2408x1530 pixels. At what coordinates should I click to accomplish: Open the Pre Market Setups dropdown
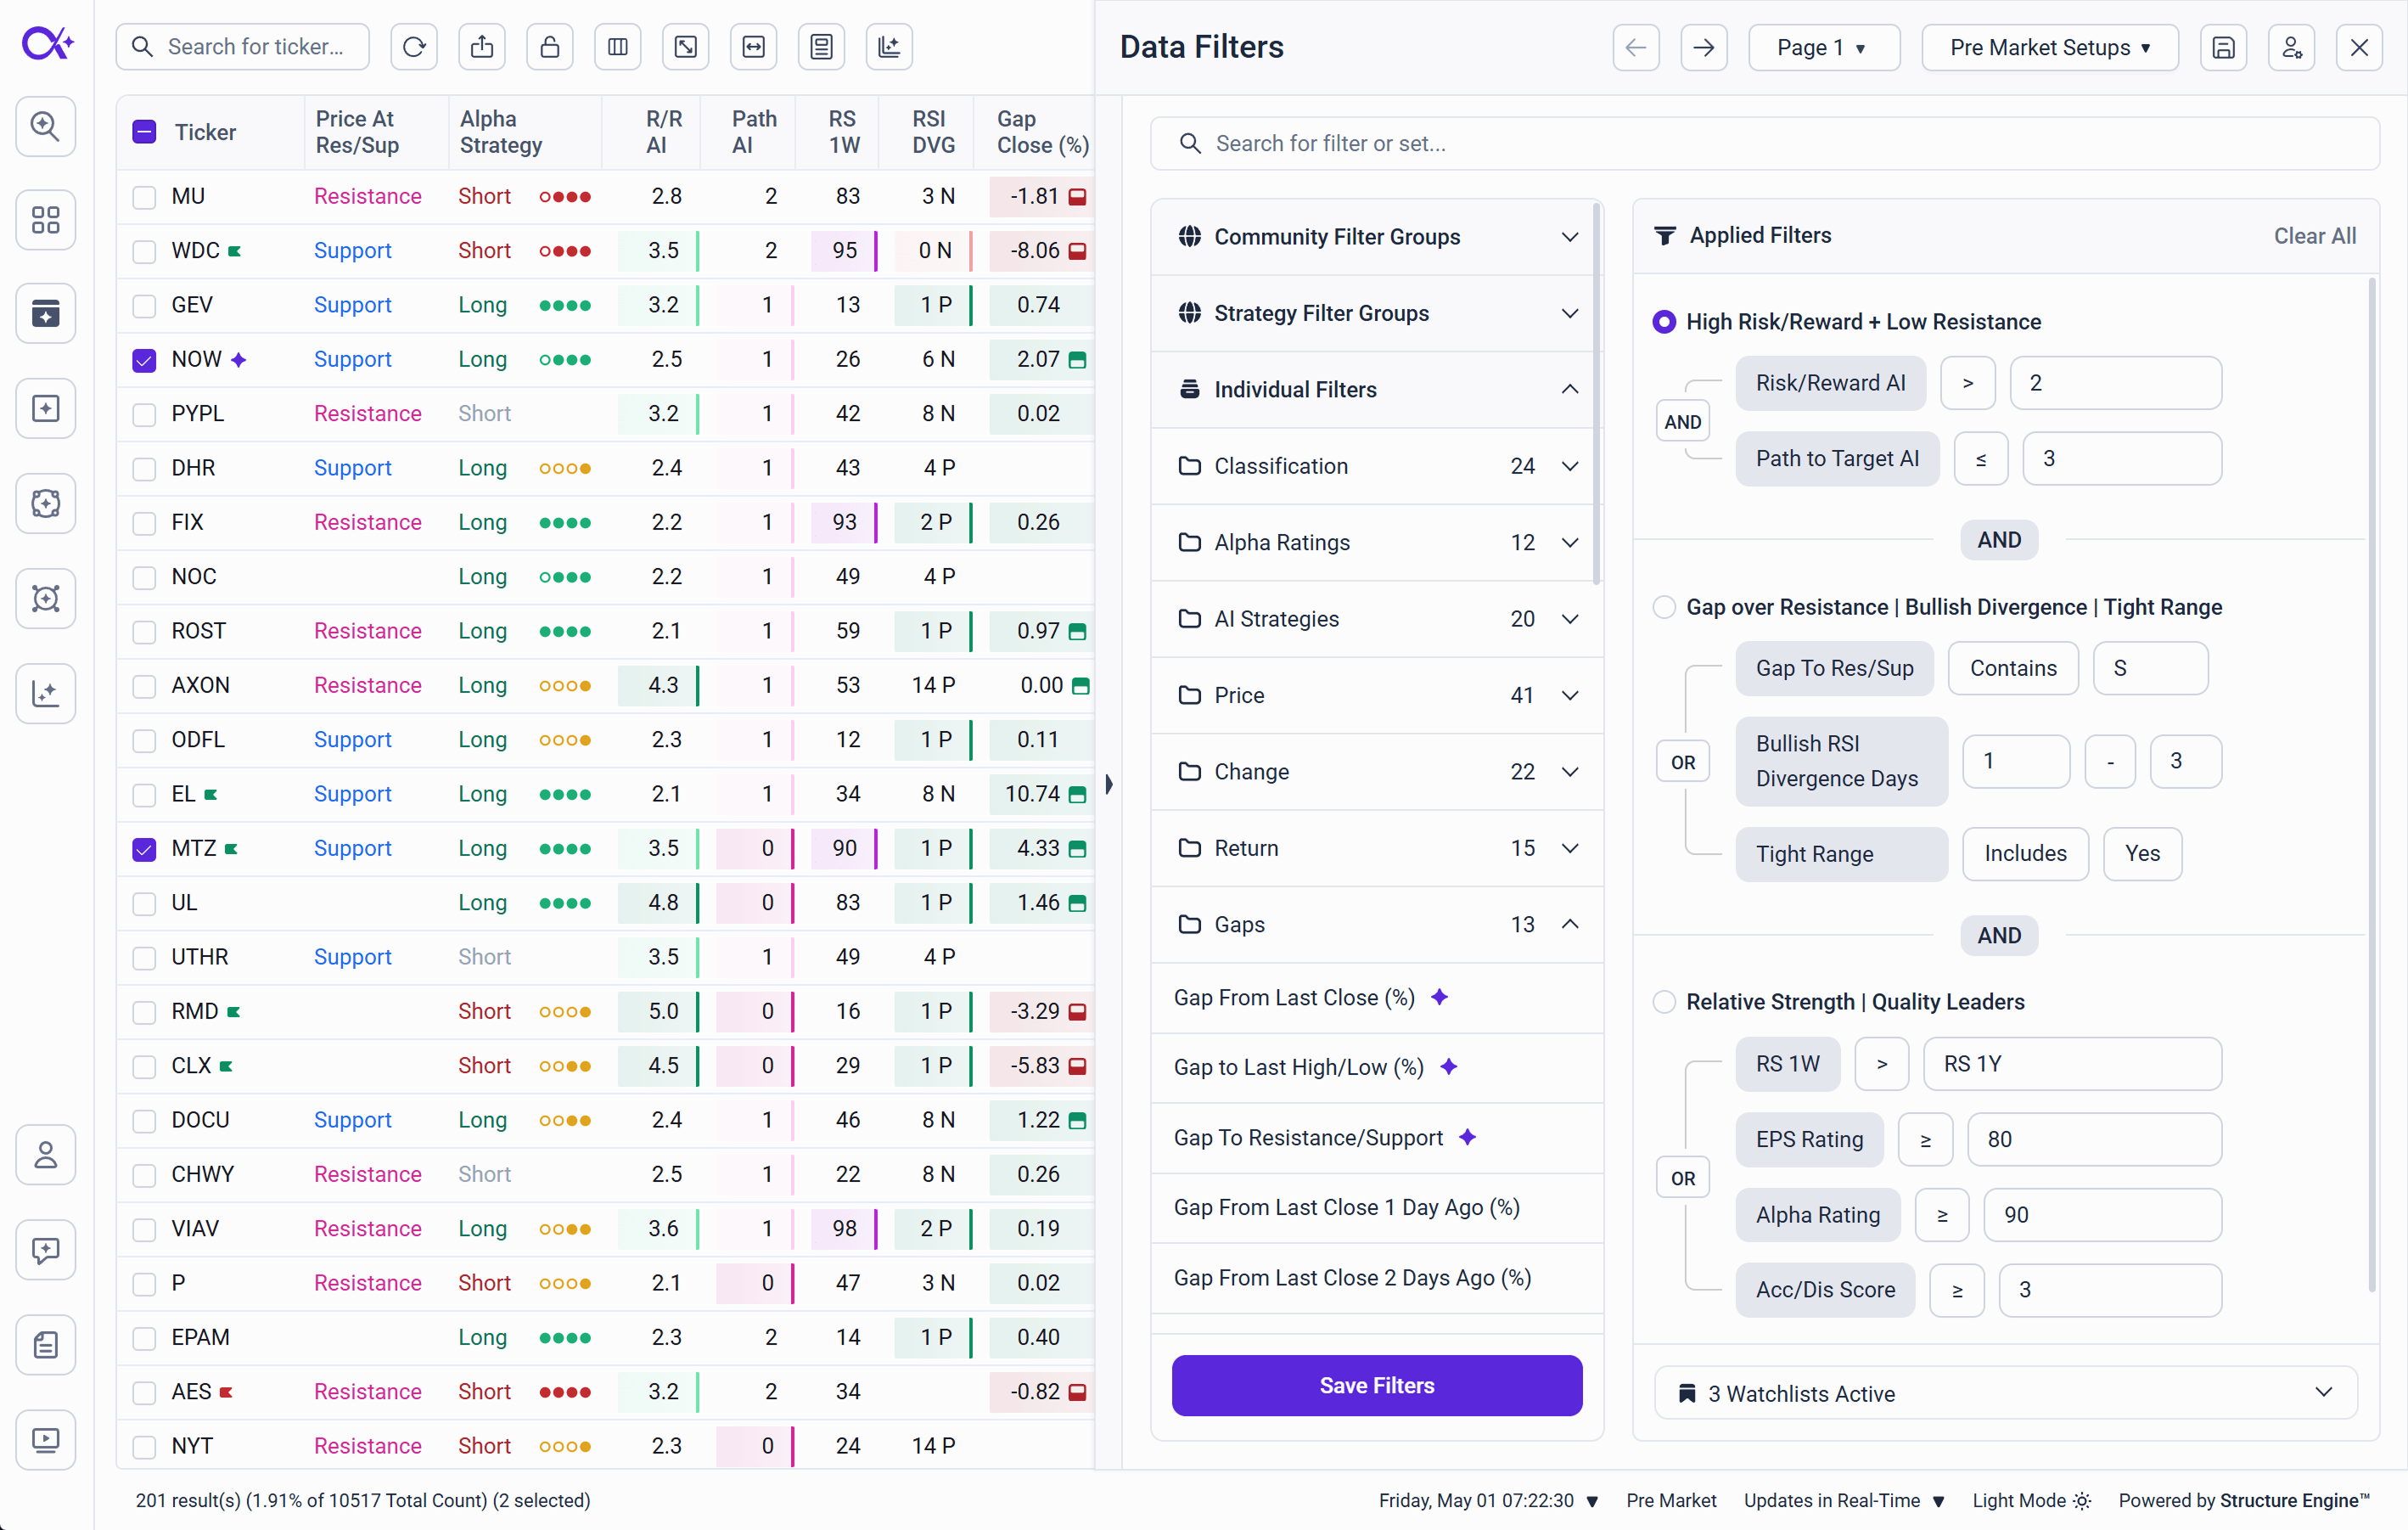(2050, 47)
